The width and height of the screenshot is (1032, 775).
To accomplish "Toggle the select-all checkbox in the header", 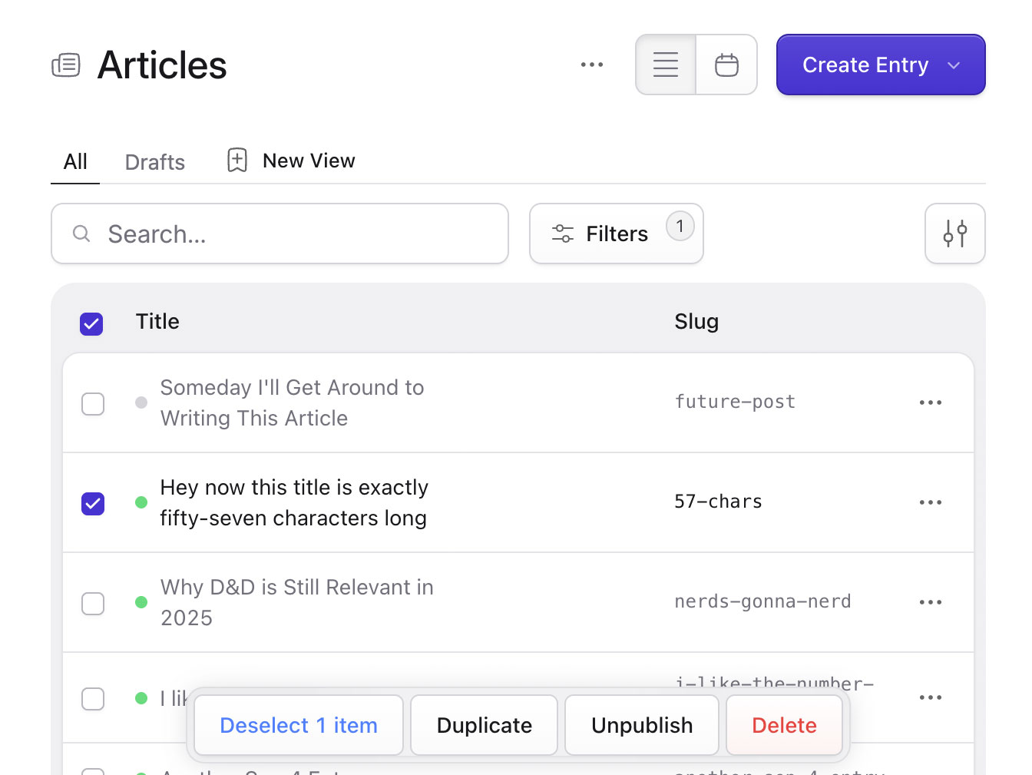I will [x=91, y=323].
